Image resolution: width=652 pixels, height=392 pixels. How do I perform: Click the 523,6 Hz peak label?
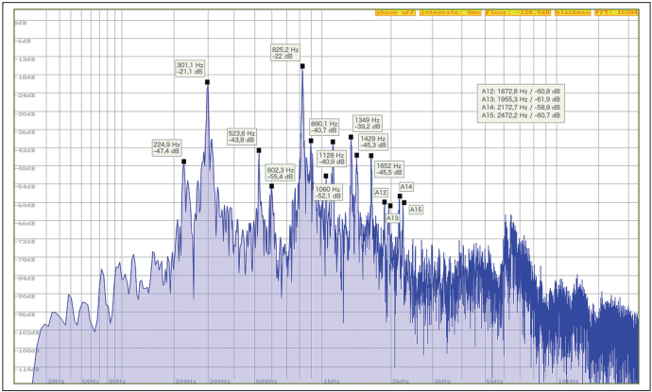point(242,136)
